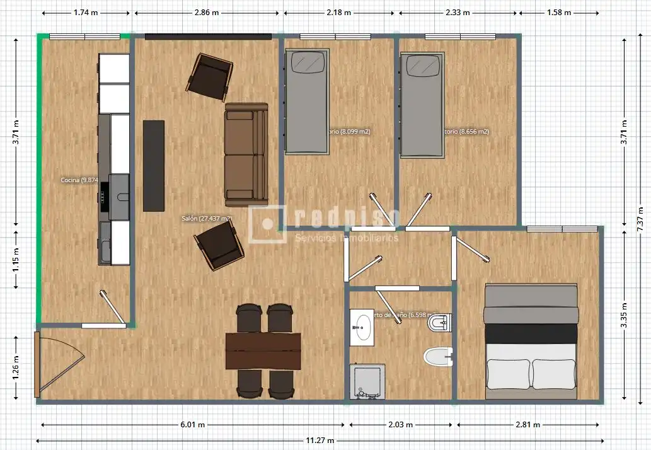Select the armchair beside the Salón label

click(219, 245)
